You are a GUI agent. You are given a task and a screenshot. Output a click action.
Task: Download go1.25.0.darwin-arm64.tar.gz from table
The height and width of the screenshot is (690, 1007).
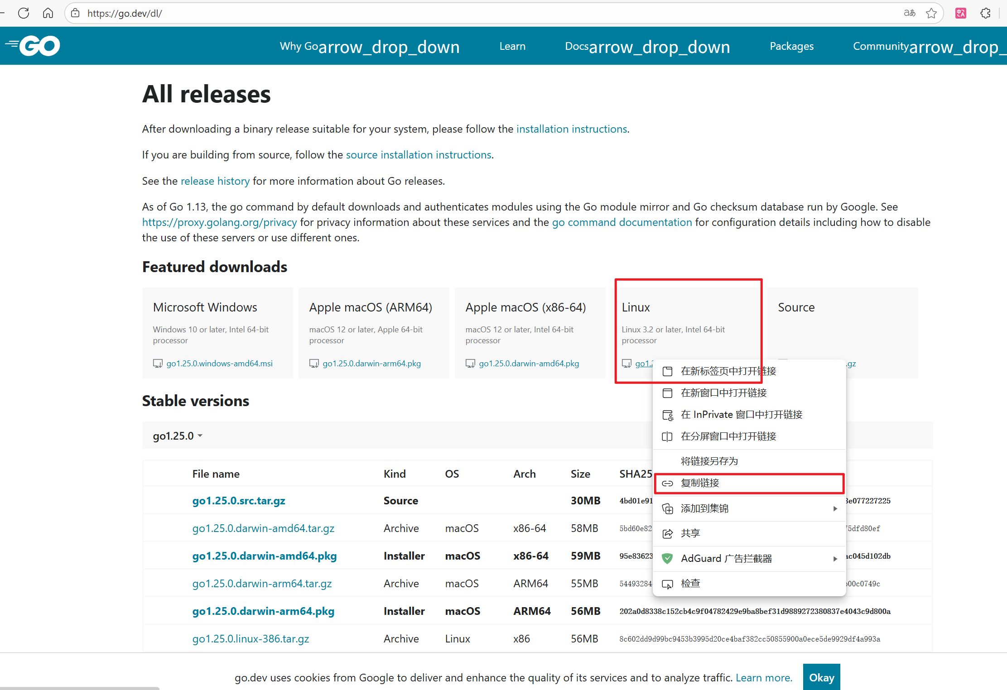pyautogui.click(x=262, y=584)
